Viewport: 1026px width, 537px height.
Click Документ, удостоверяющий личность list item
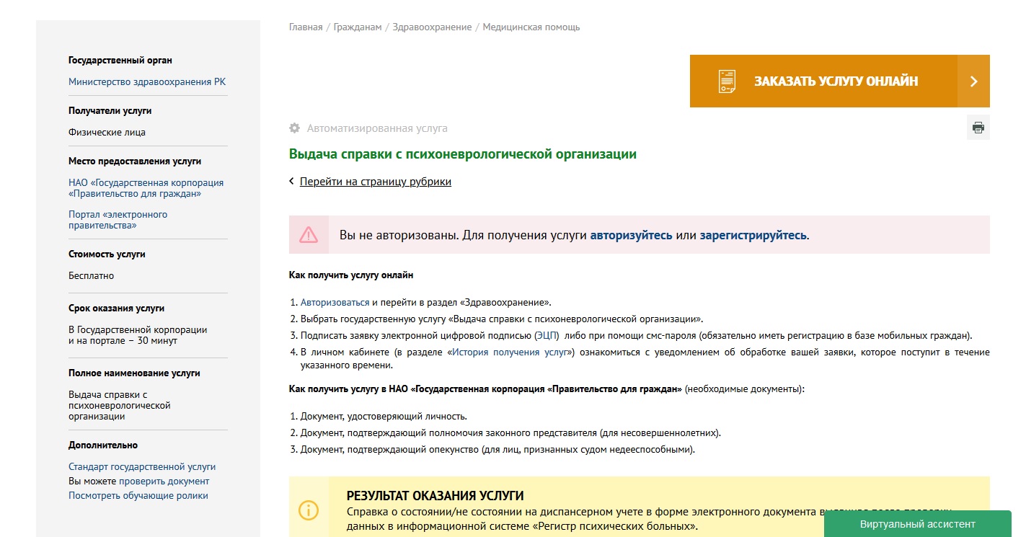(x=384, y=417)
